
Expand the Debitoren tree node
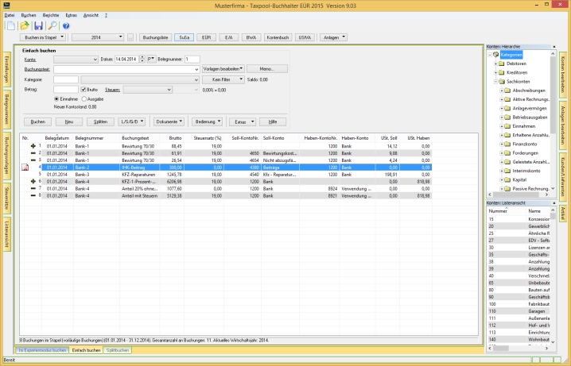click(x=495, y=63)
